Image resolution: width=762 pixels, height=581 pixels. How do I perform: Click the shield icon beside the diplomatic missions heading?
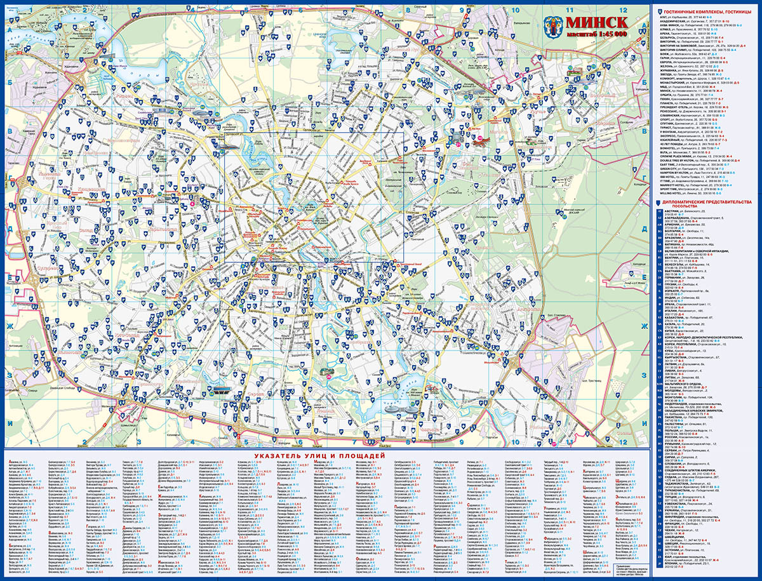point(657,202)
